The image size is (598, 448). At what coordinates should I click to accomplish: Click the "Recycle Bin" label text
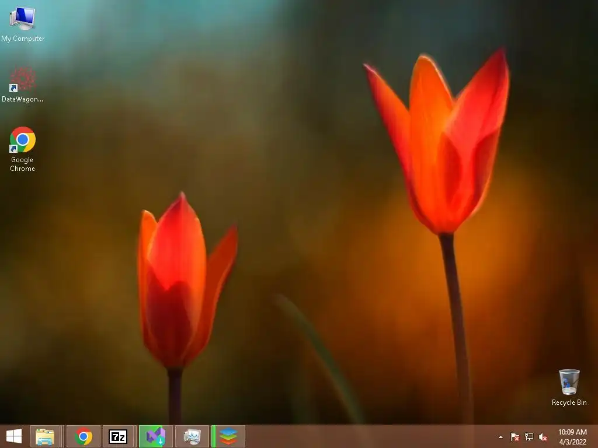(x=569, y=402)
